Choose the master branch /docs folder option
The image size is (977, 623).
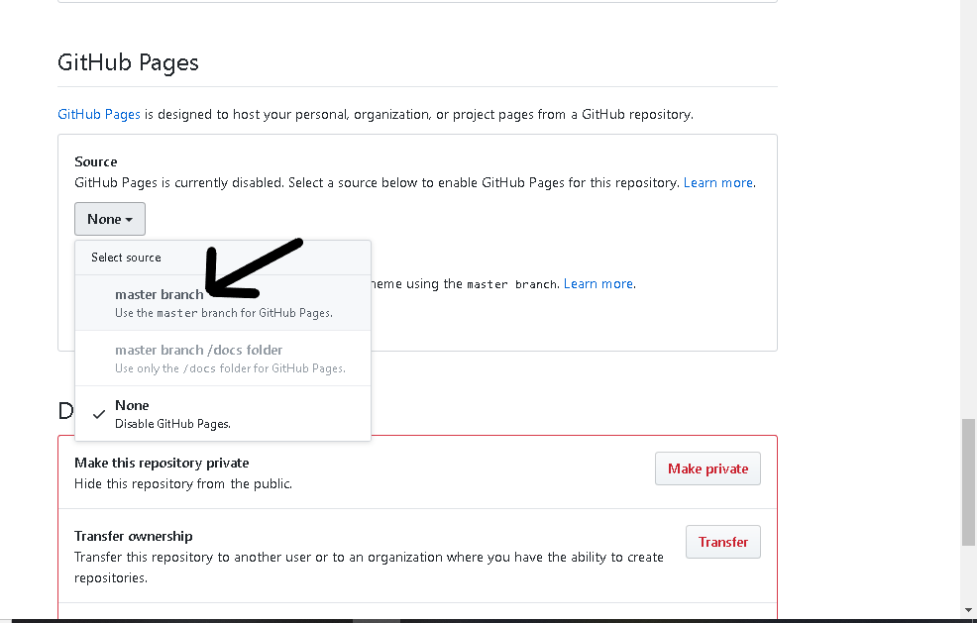[x=198, y=350]
